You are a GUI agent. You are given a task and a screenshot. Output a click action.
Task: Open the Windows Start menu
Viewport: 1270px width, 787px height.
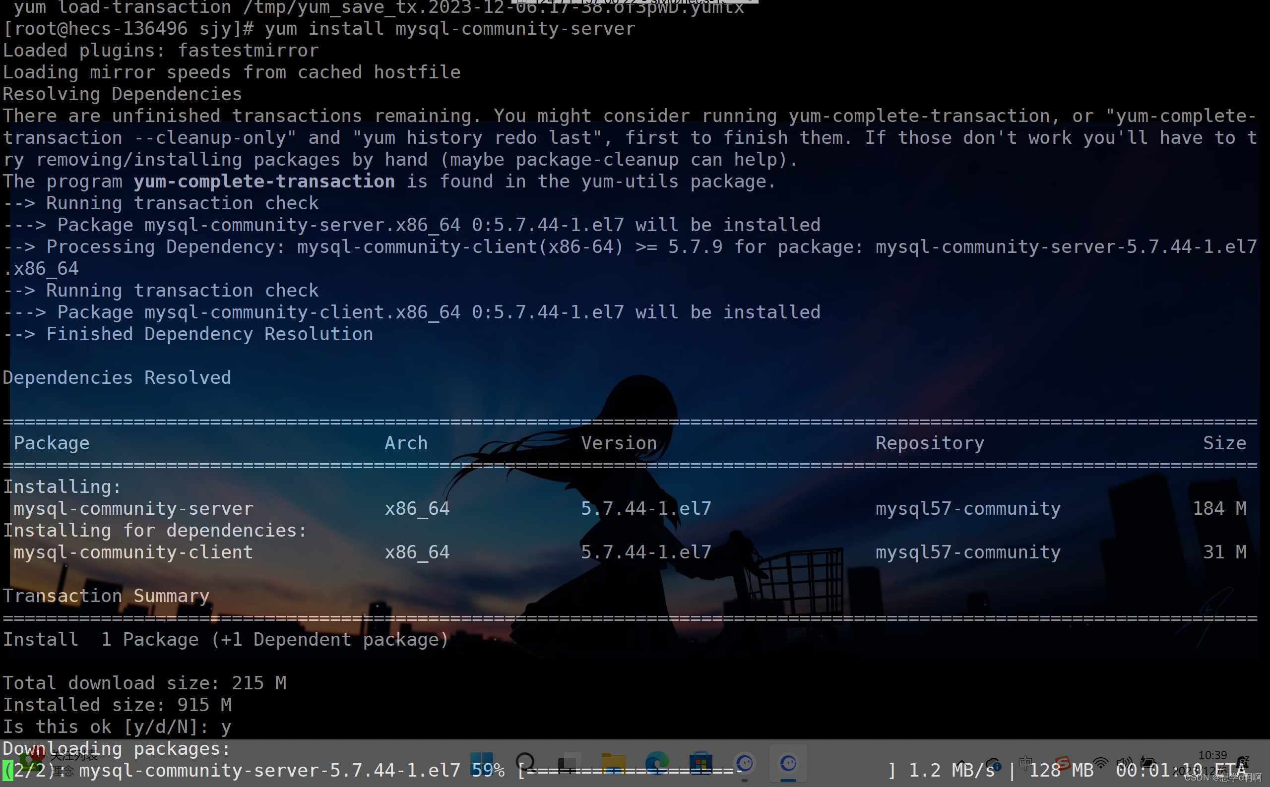(x=482, y=764)
